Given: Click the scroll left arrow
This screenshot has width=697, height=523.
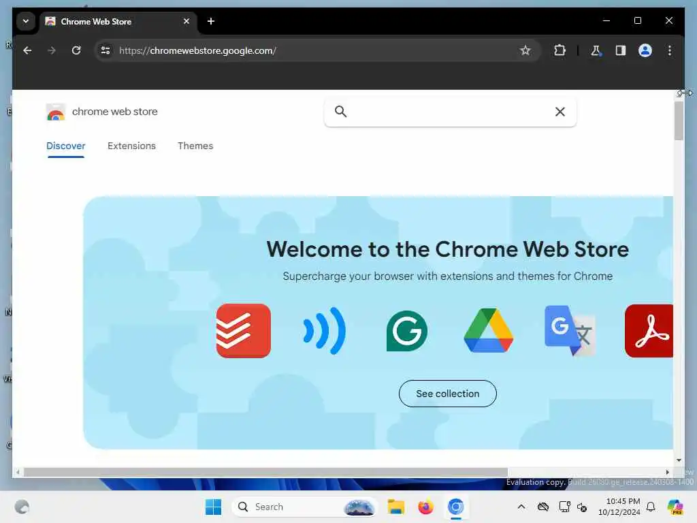Looking at the screenshot, I should 17,472.
